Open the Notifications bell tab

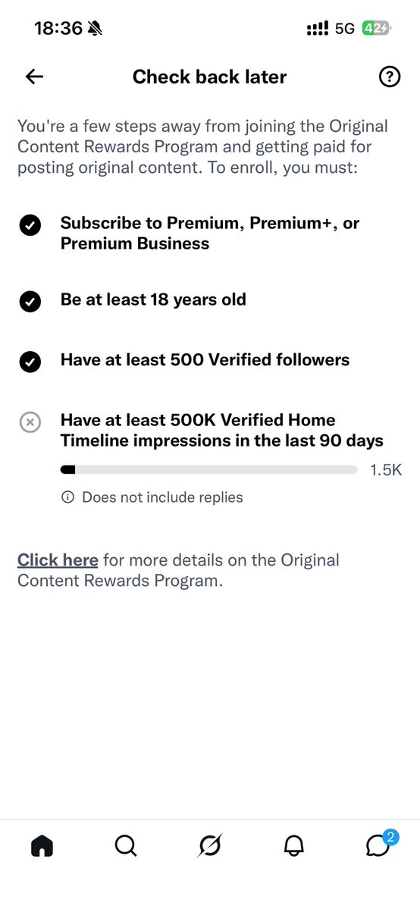coord(294,846)
